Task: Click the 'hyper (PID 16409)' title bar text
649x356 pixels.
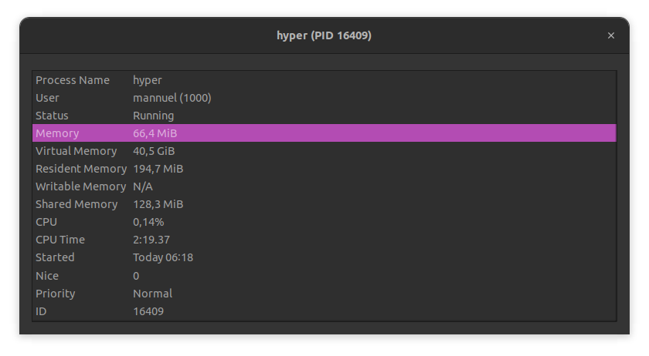Action: click(x=324, y=35)
